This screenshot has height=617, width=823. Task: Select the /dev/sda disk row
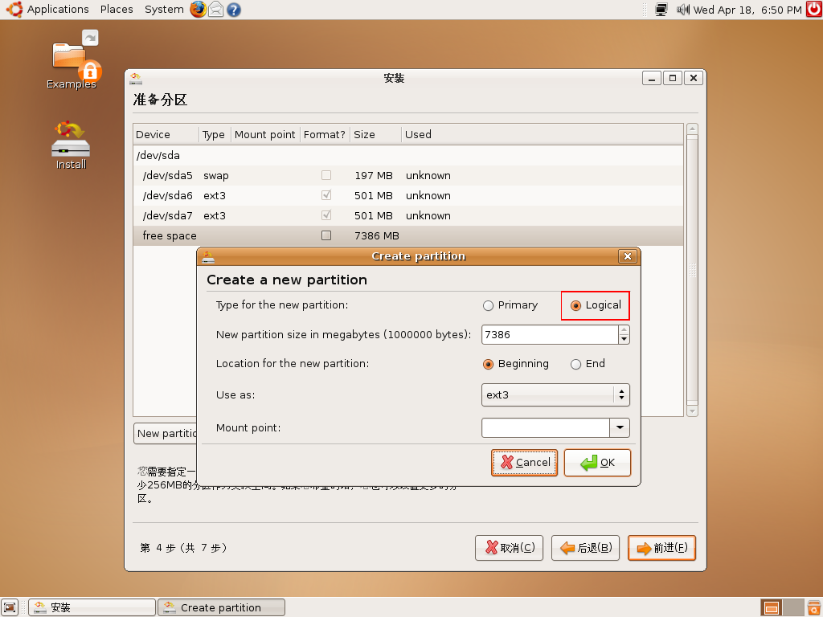[x=408, y=155]
